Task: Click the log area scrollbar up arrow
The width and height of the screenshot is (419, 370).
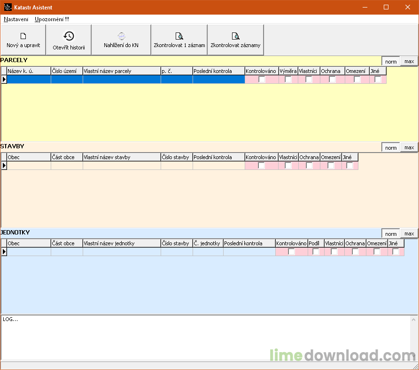Action: point(413,320)
